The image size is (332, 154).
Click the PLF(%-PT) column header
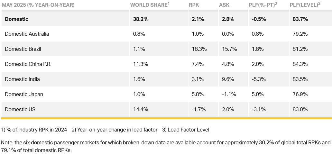coord(263,5)
